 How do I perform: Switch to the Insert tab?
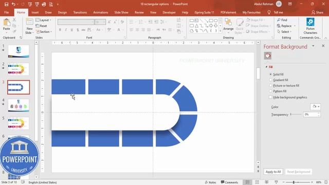point(35,12)
